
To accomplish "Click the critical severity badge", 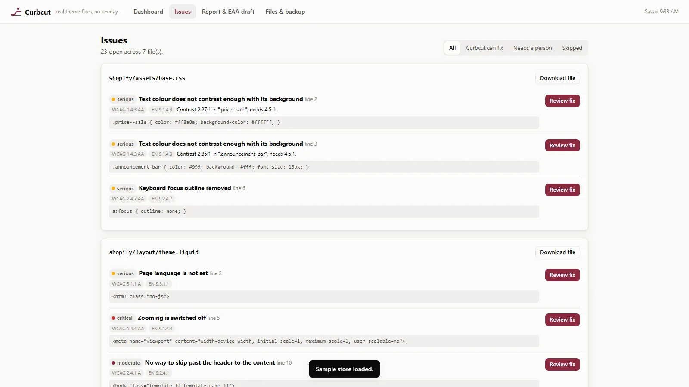I will [122, 318].
